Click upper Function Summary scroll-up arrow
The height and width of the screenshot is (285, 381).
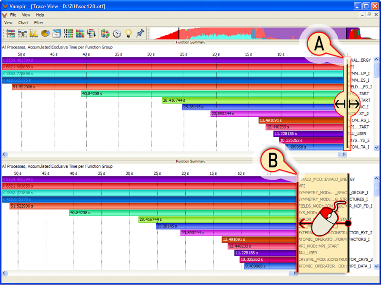pyautogui.click(x=376, y=59)
